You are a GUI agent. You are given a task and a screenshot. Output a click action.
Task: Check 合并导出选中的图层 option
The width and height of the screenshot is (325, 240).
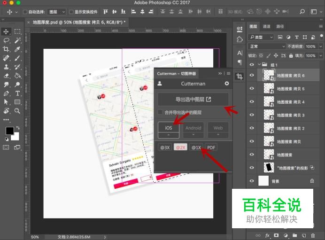pos(160,112)
